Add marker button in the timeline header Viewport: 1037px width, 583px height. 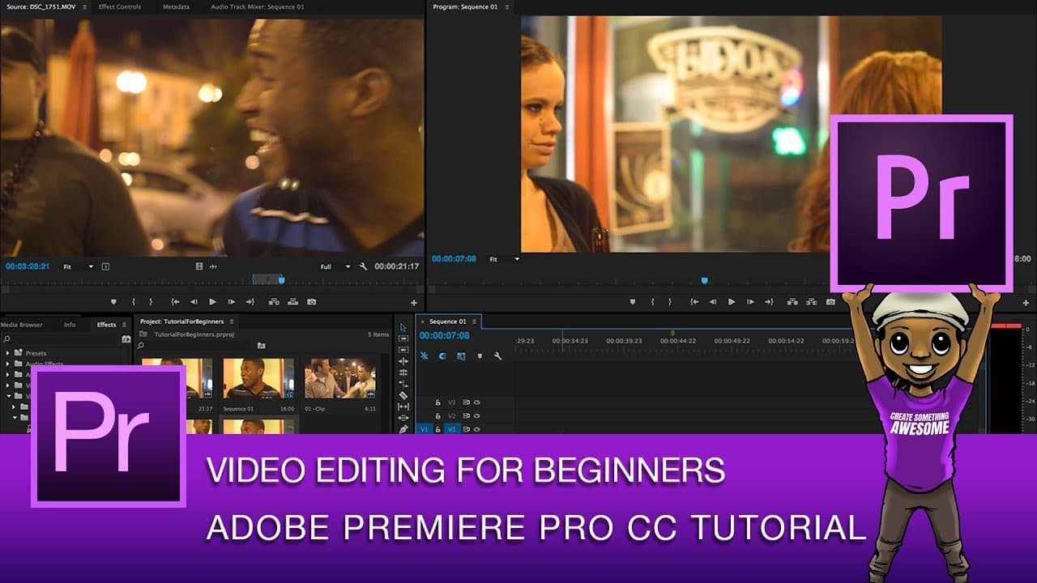[480, 355]
